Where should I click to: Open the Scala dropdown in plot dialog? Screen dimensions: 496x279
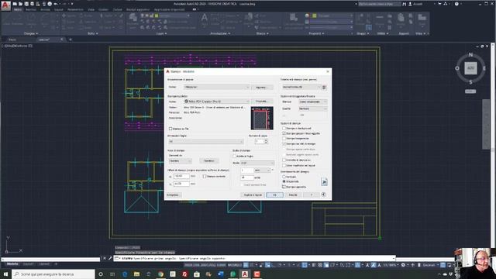click(257, 163)
